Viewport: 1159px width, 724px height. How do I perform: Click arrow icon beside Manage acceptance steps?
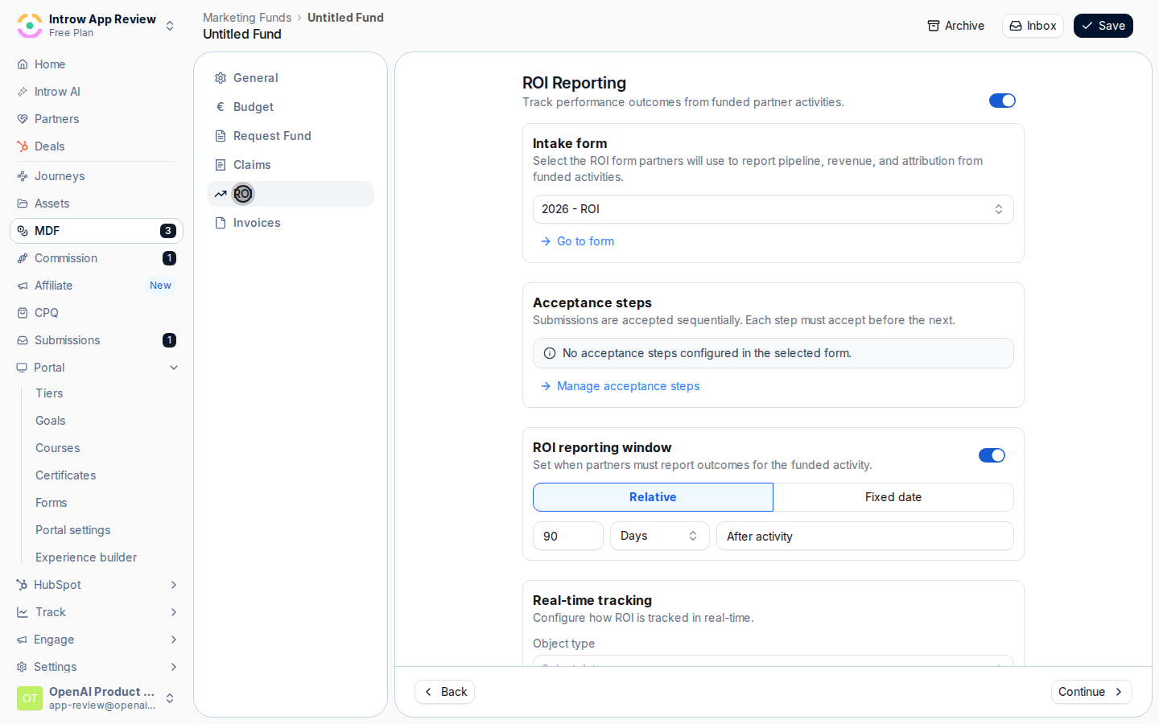pos(546,386)
